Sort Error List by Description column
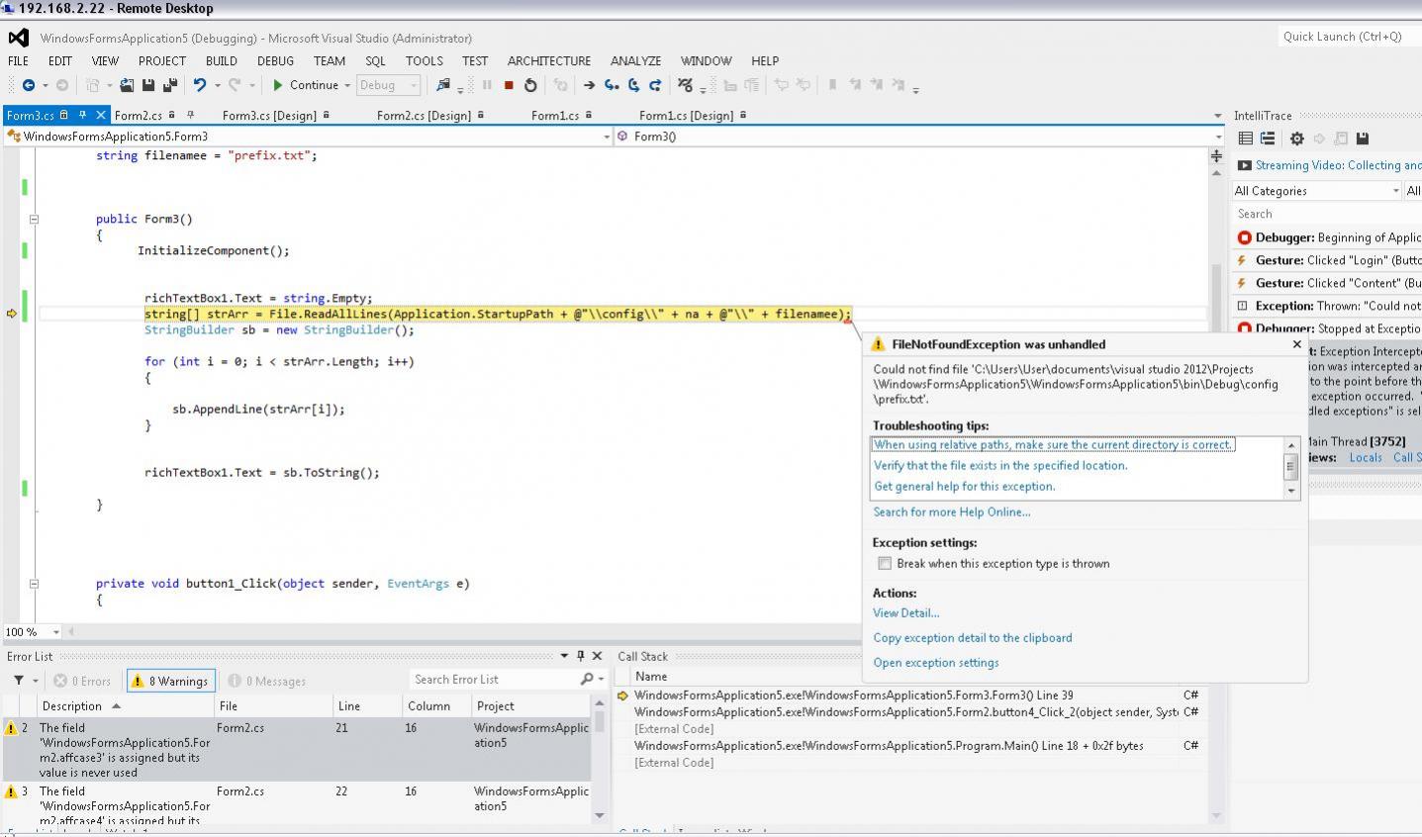1422x837 pixels. pyautogui.click(x=125, y=705)
